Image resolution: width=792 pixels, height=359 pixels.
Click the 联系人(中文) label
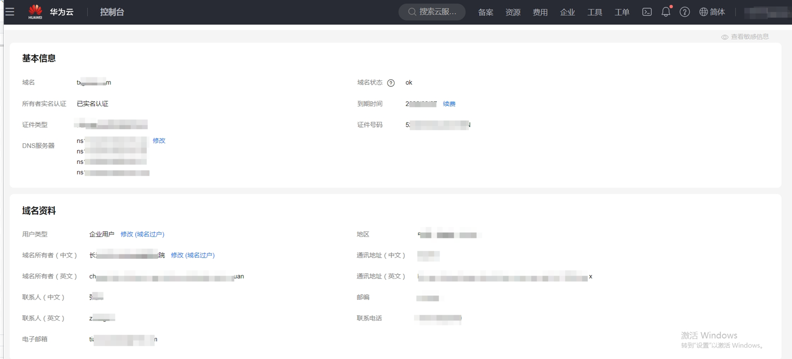click(43, 297)
